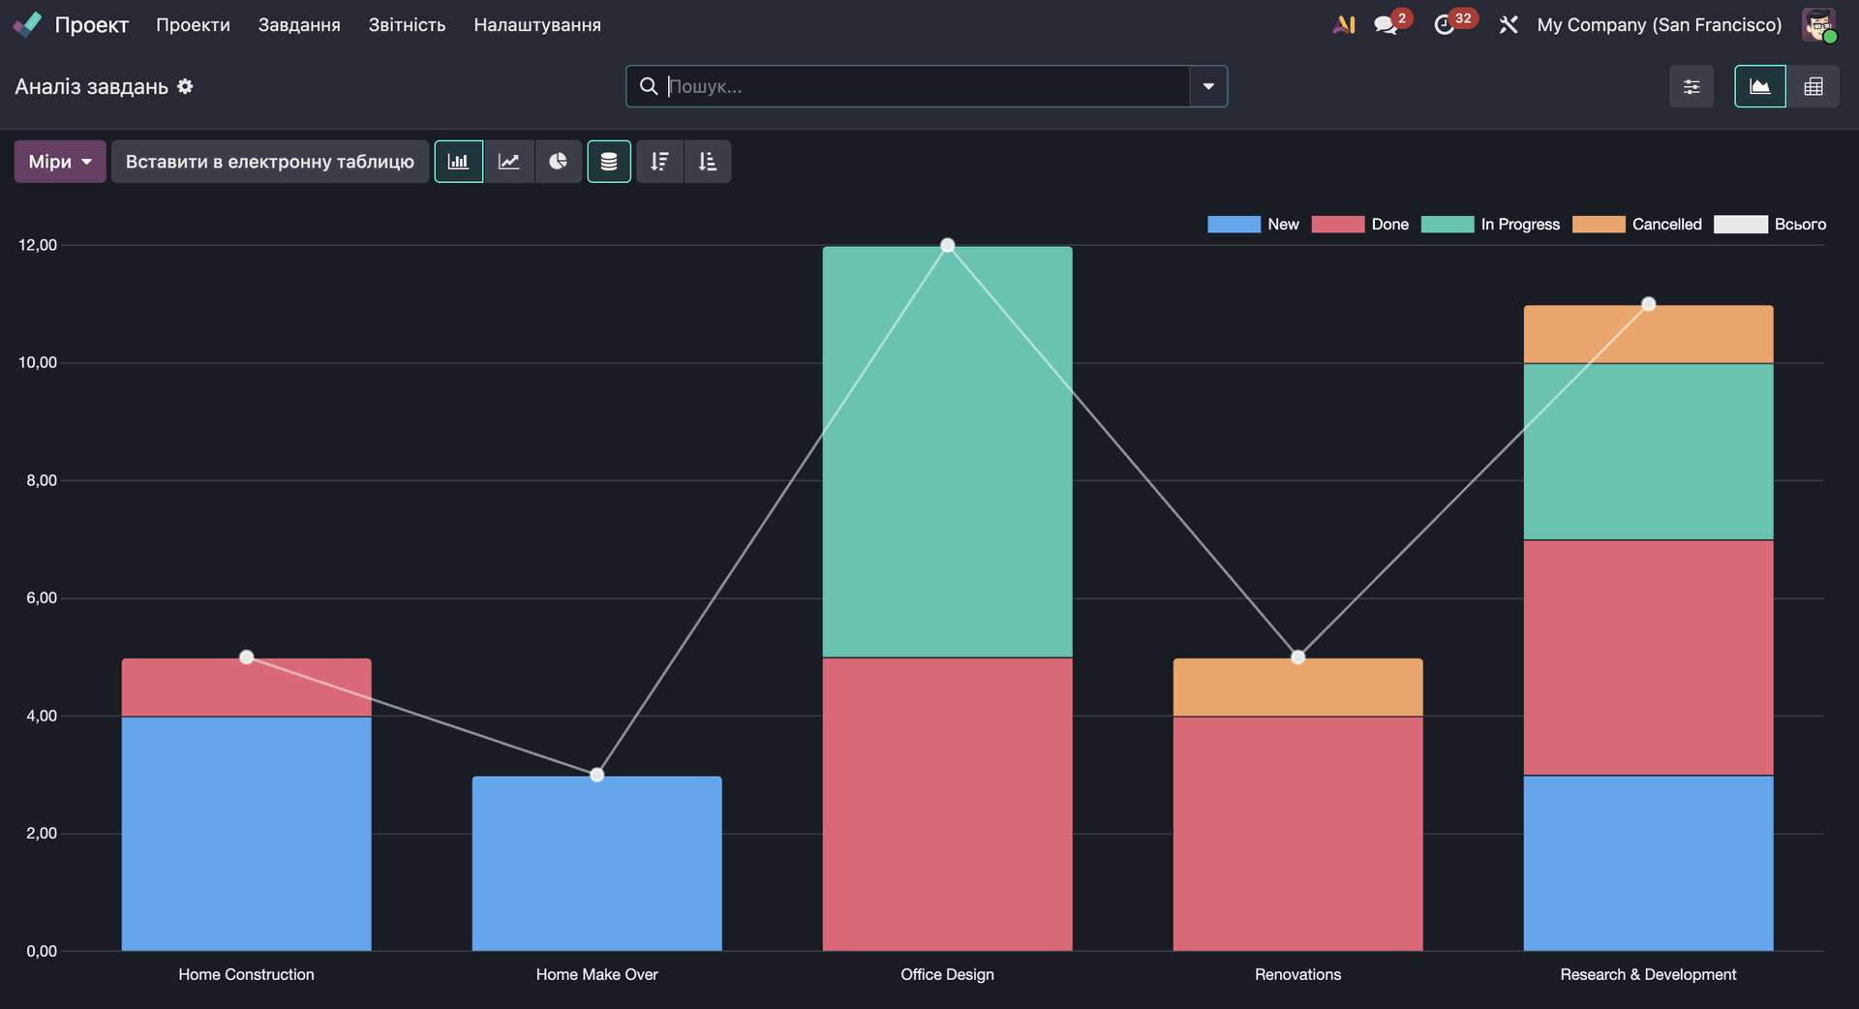Open the Аналіз завдань gear menu
Screen dimensions: 1859x1009
point(185,87)
